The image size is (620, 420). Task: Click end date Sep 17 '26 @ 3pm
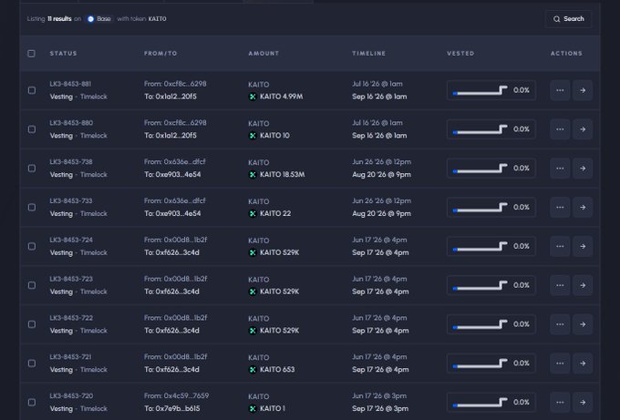click(x=380, y=408)
